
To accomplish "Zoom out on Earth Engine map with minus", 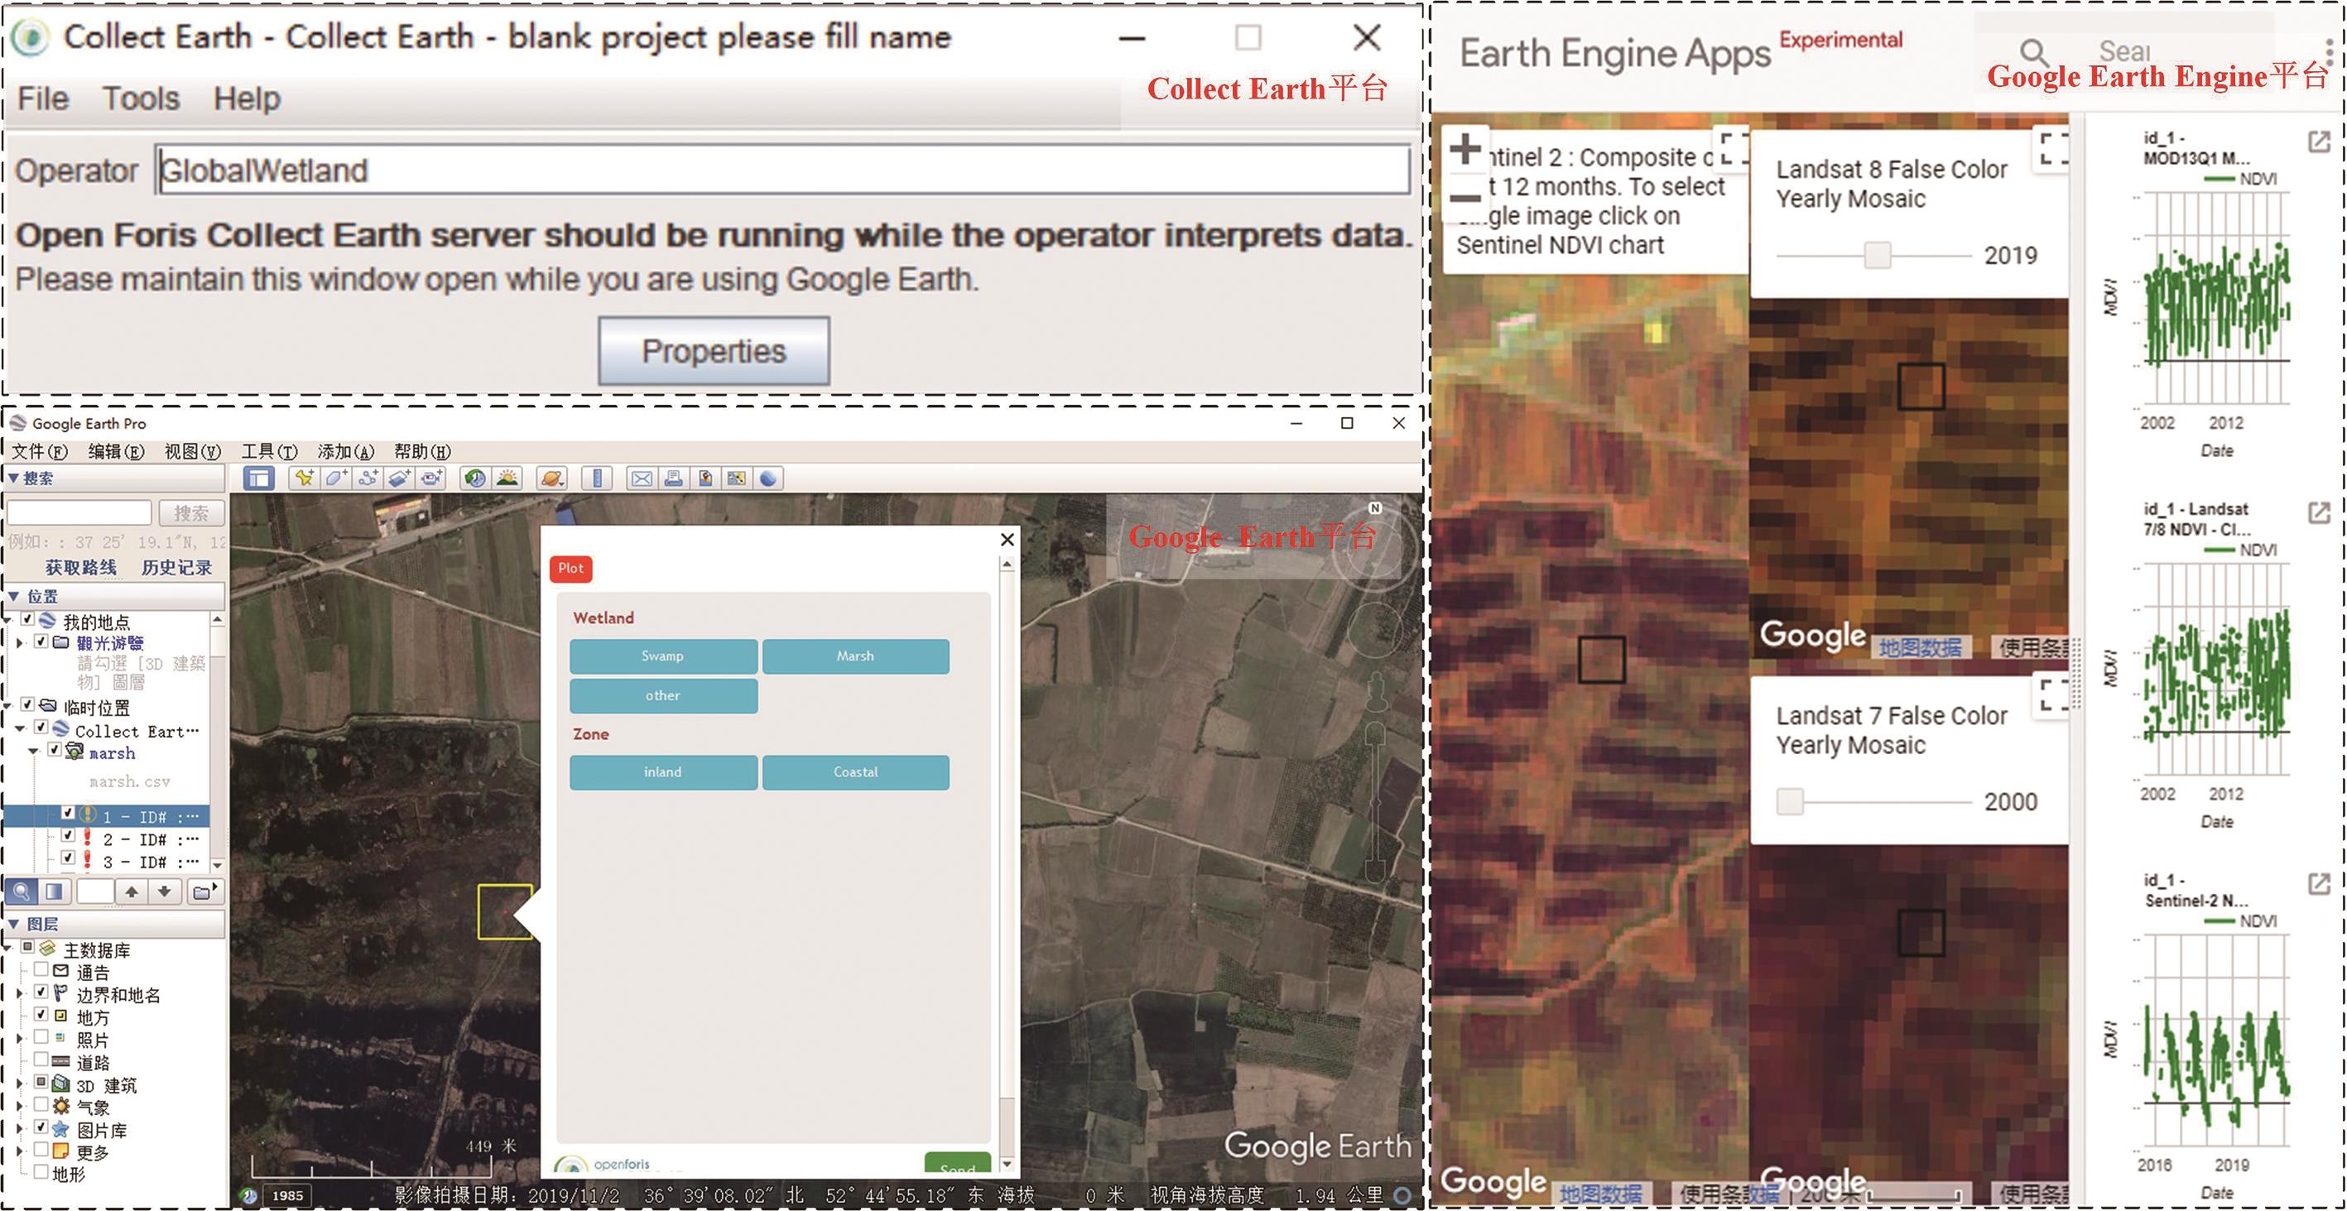I will [1465, 198].
